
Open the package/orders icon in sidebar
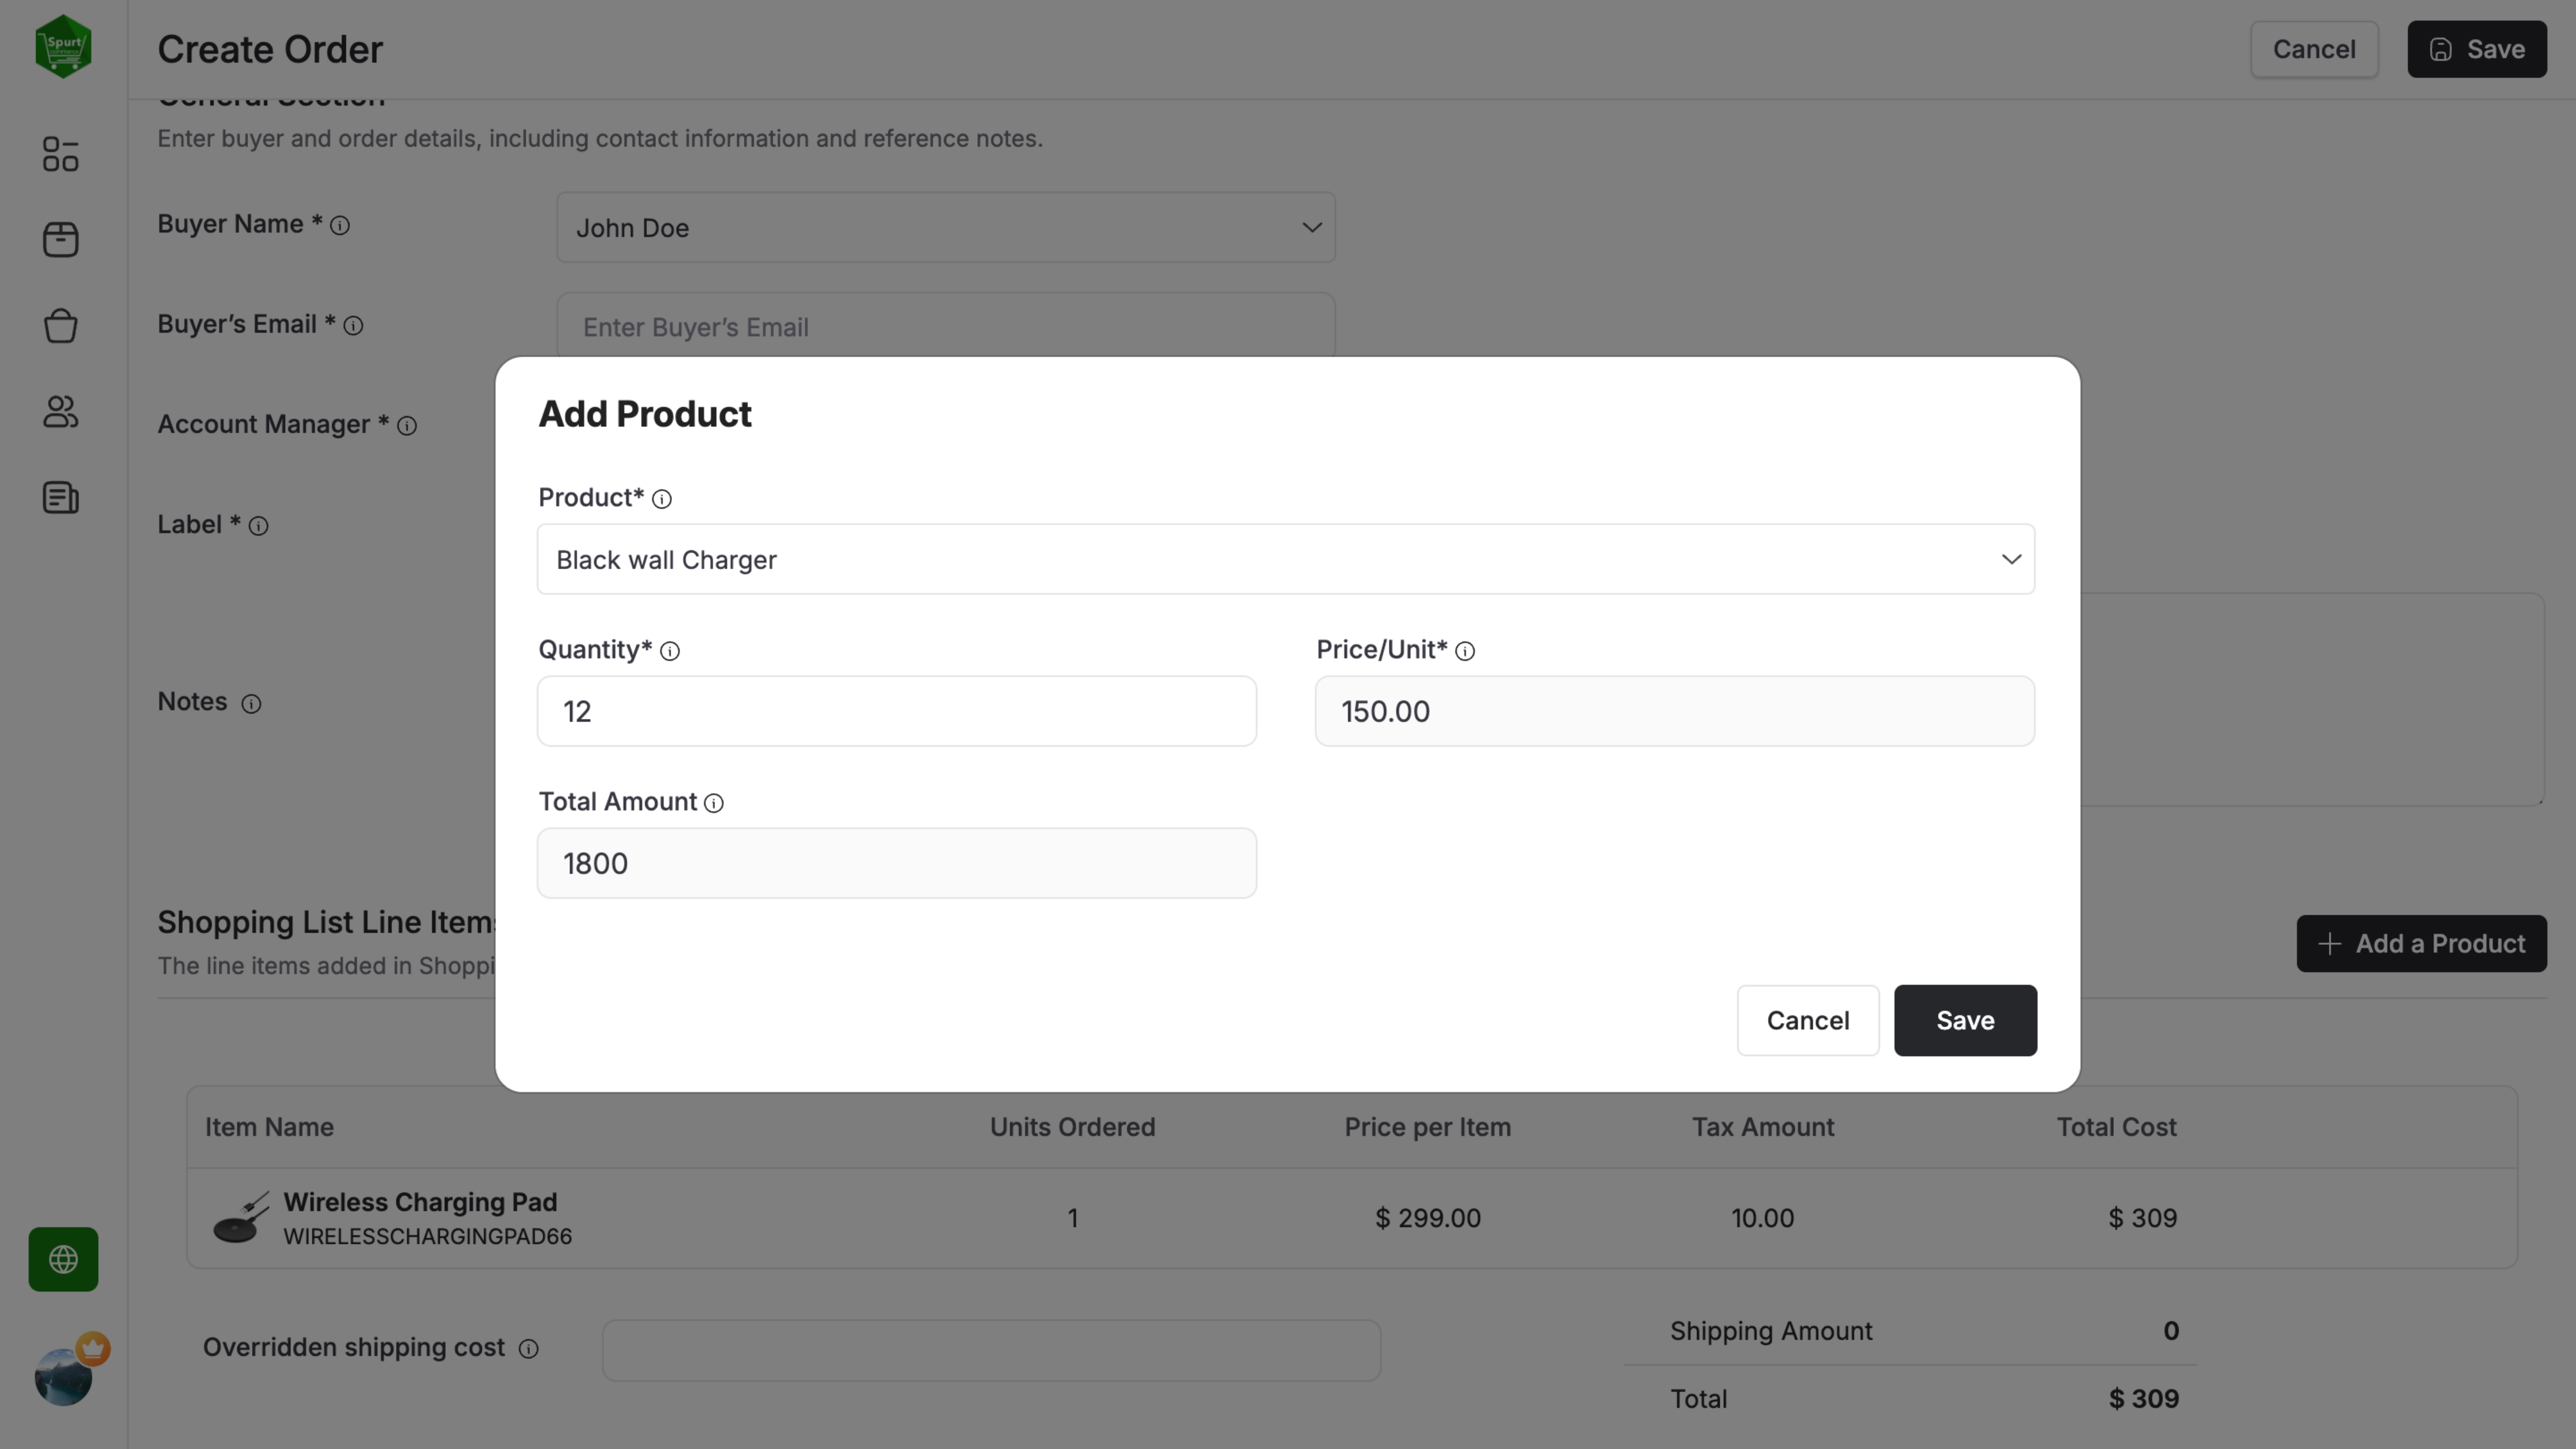(60, 240)
